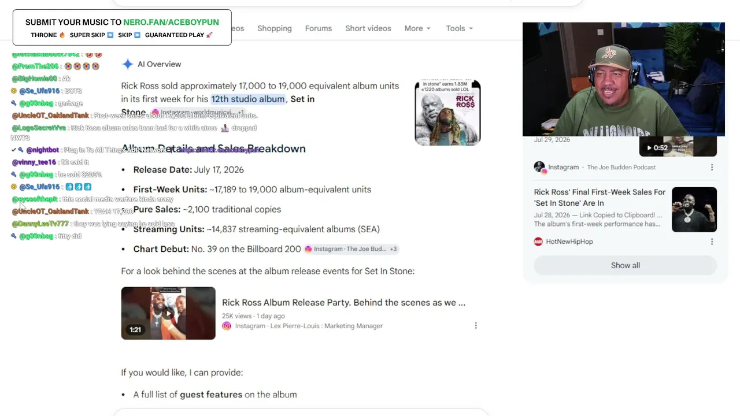The image size is (740, 416).
Task: Play the Rick Ross Album Release Party video
Action: (x=168, y=313)
